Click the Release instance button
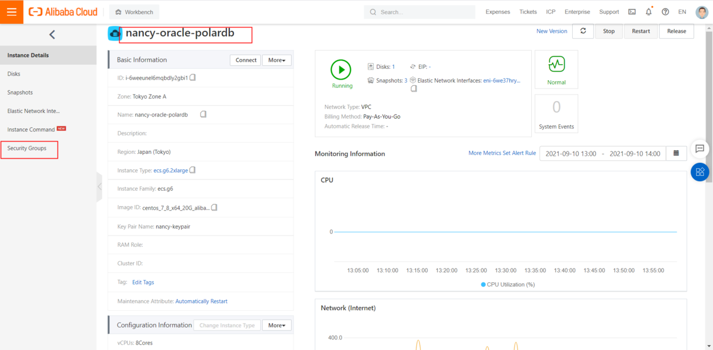Image resolution: width=713 pixels, height=350 pixels. point(676,31)
